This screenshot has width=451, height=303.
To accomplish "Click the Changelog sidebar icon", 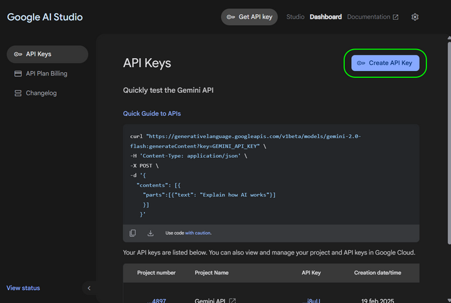I will tap(17, 93).
